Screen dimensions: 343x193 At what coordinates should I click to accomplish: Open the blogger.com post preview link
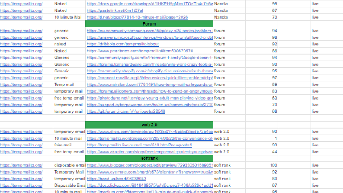click(150, 165)
